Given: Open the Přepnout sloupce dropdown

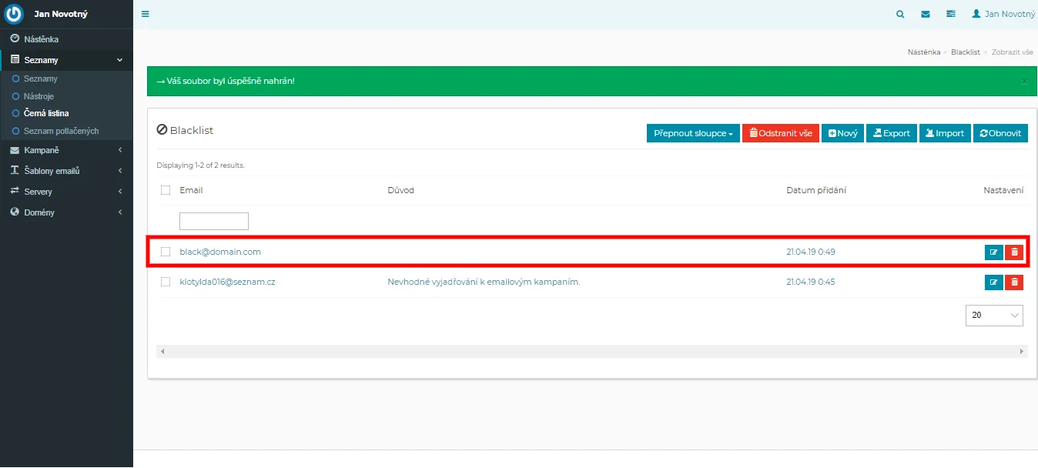Looking at the screenshot, I should coord(693,133).
